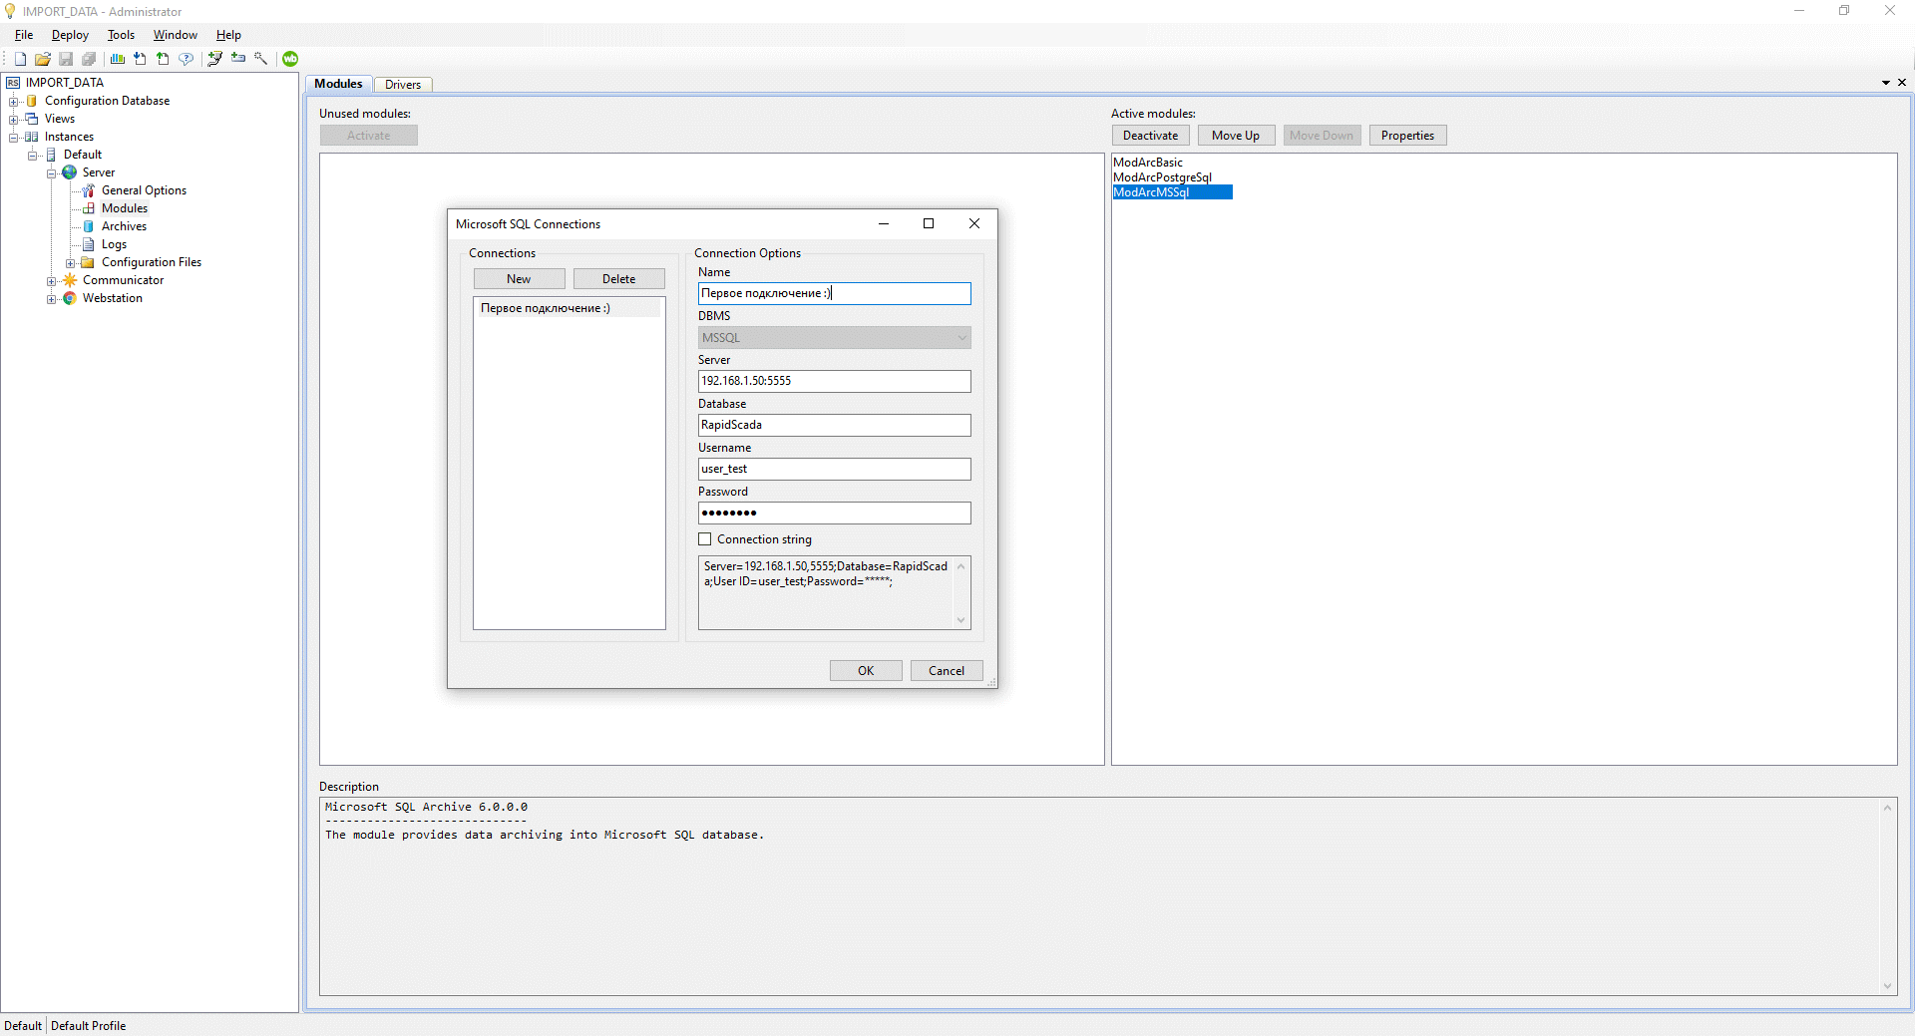Click the Add Device toolbar icon

click(x=238, y=59)
